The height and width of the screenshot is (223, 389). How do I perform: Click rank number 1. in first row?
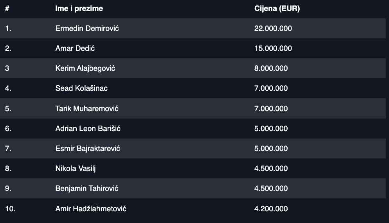click(8, 28)
